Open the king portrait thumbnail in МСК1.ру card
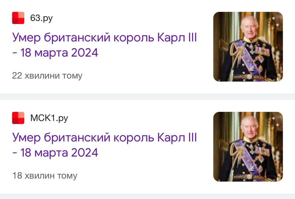295x199 pixels. tap(248, 147)
